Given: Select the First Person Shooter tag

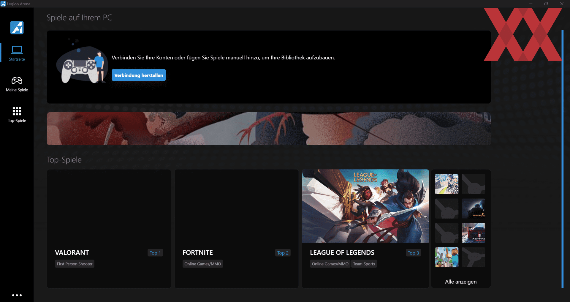Looking at the screenshot, I should coord(75,264).
